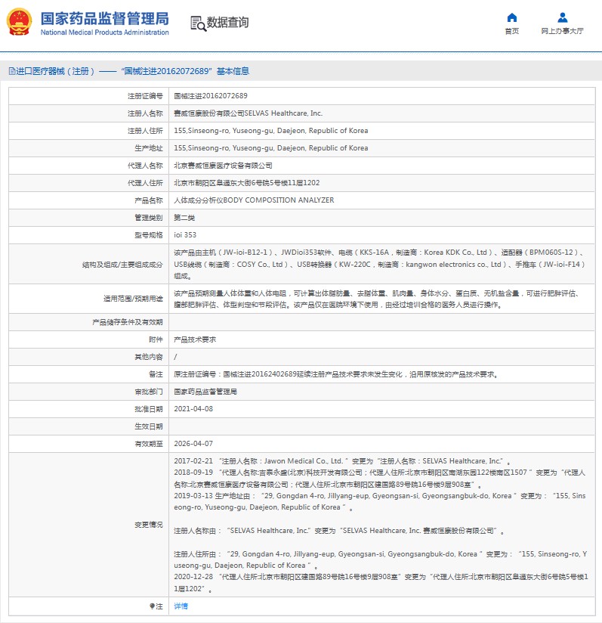Click the 附件 row label
The image size is (602, 623).
pos(156,339)
